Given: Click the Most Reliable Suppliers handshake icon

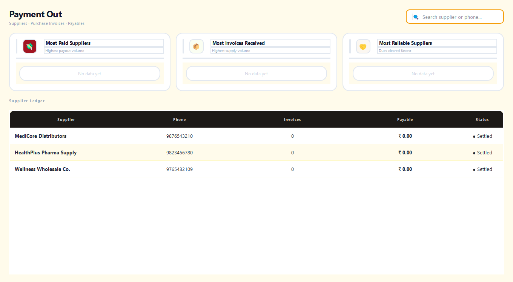Looking at the screenshot, I should (363, 46).
